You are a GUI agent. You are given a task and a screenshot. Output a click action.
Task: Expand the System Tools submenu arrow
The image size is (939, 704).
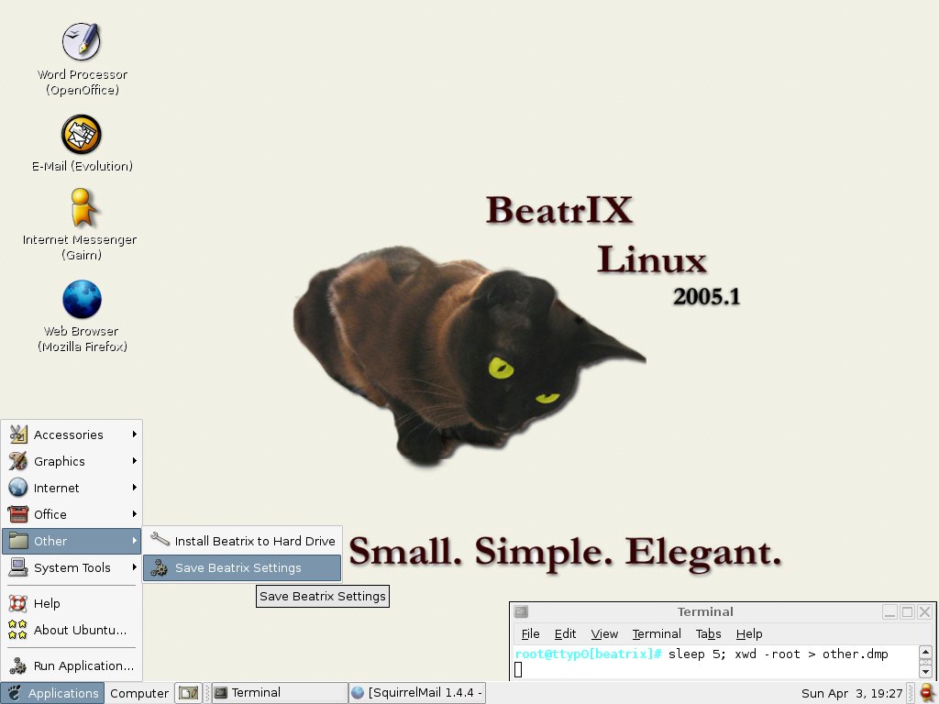click(134, 566)
